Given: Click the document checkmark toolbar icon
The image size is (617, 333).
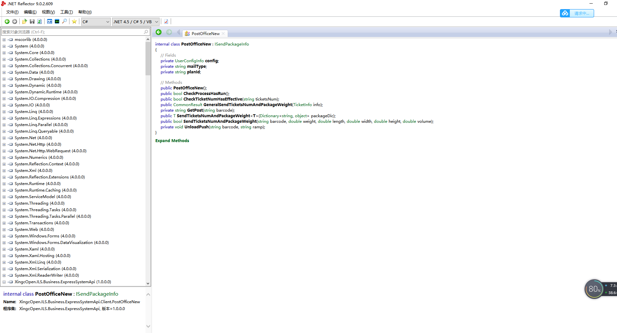Looking at the screenshot, I should [166, 22].
